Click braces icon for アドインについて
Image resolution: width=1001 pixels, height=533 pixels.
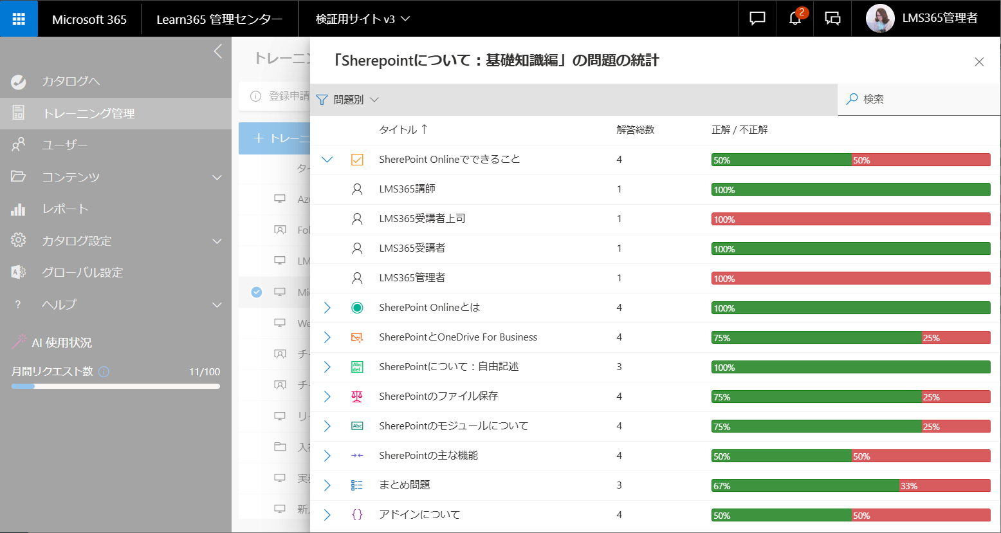point(357,515)
